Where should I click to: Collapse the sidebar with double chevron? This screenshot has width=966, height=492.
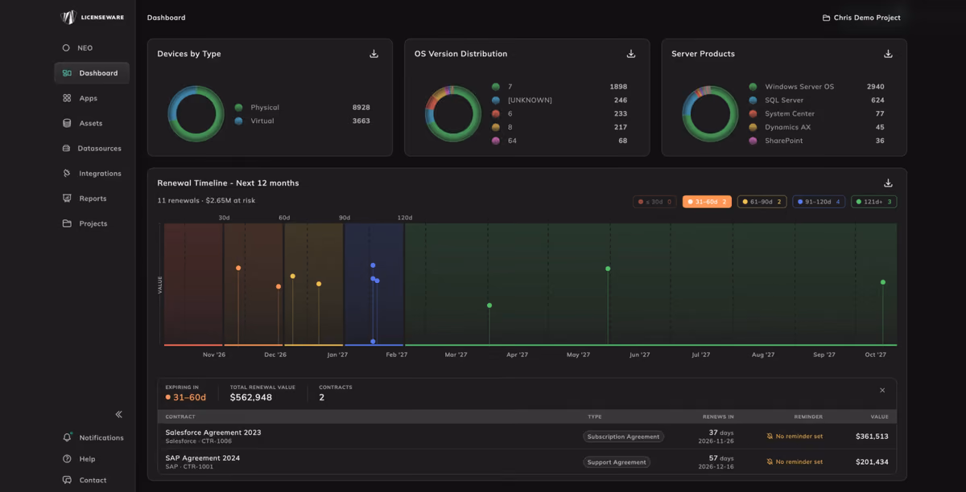[x=118, y=414]
